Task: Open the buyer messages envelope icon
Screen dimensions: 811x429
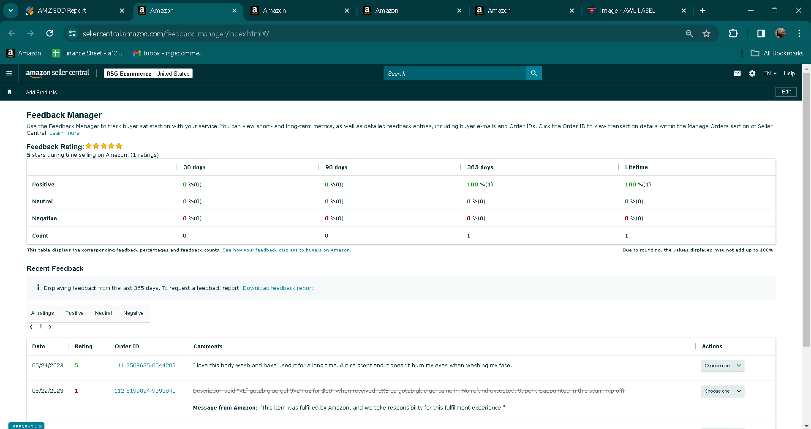Action: tap(737, 74)
